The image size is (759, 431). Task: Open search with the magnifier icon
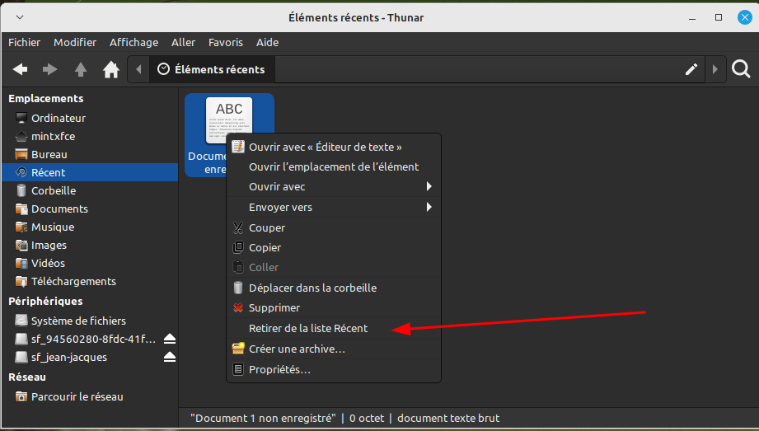point(741,69)
